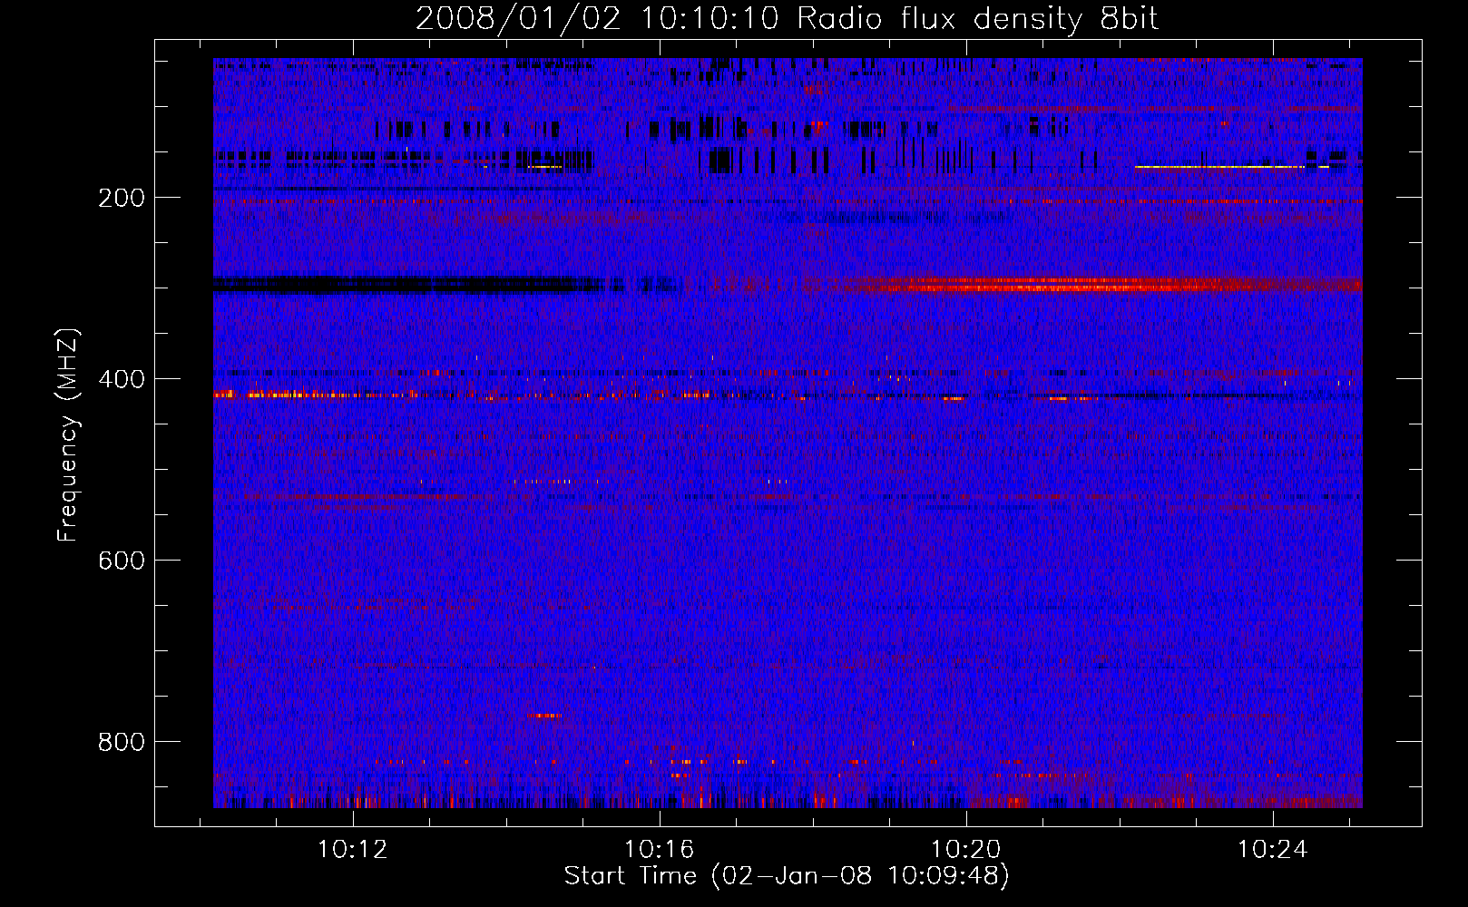Click the 400 frequency tick label
1468x907 pixels.
click(x=122, y=380)
